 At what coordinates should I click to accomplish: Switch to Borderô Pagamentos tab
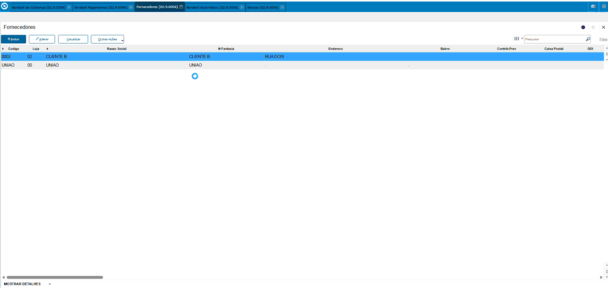point(101,7)
